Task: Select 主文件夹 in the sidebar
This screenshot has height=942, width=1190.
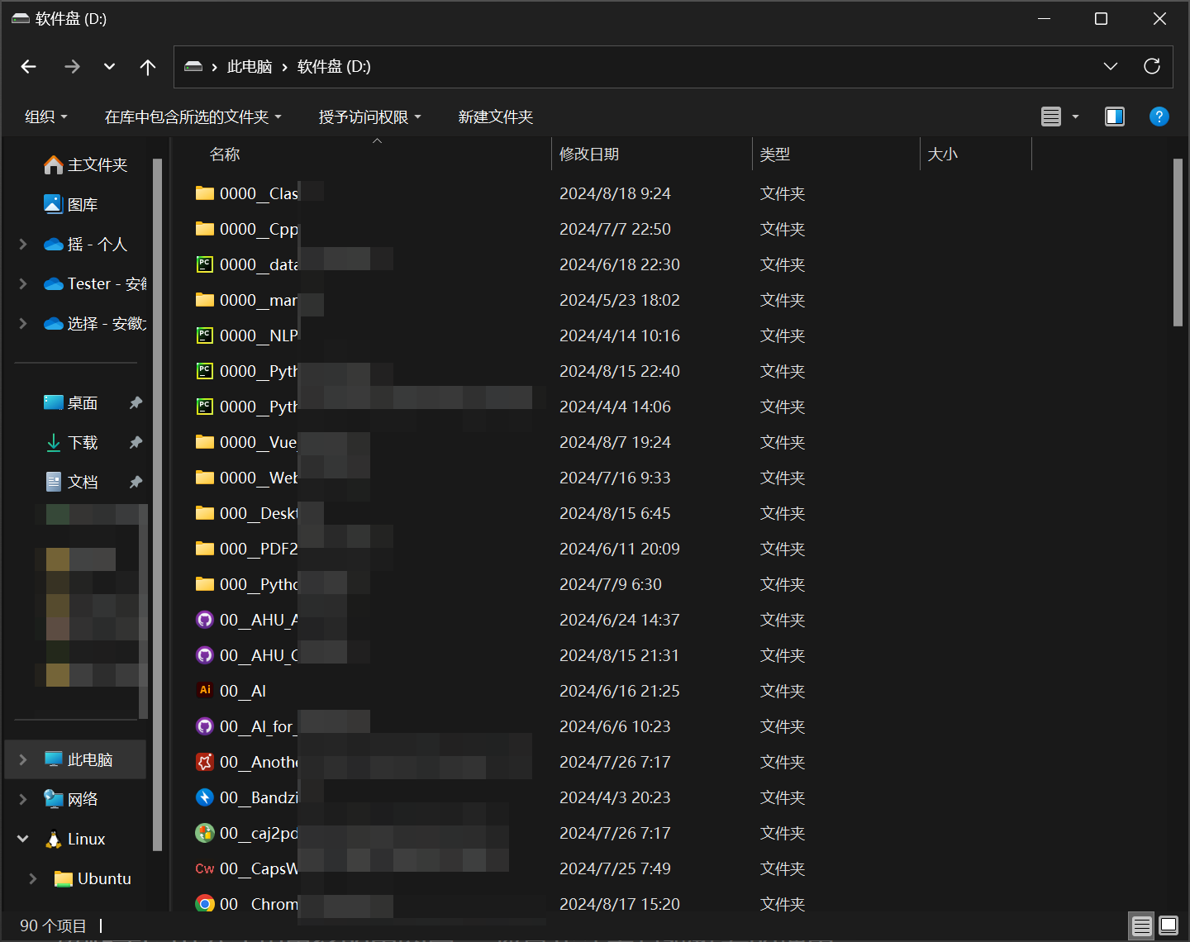Action: coord(85,165)
